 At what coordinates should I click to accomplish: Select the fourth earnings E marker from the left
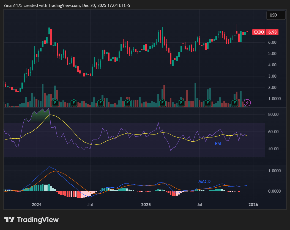[127, 103]
